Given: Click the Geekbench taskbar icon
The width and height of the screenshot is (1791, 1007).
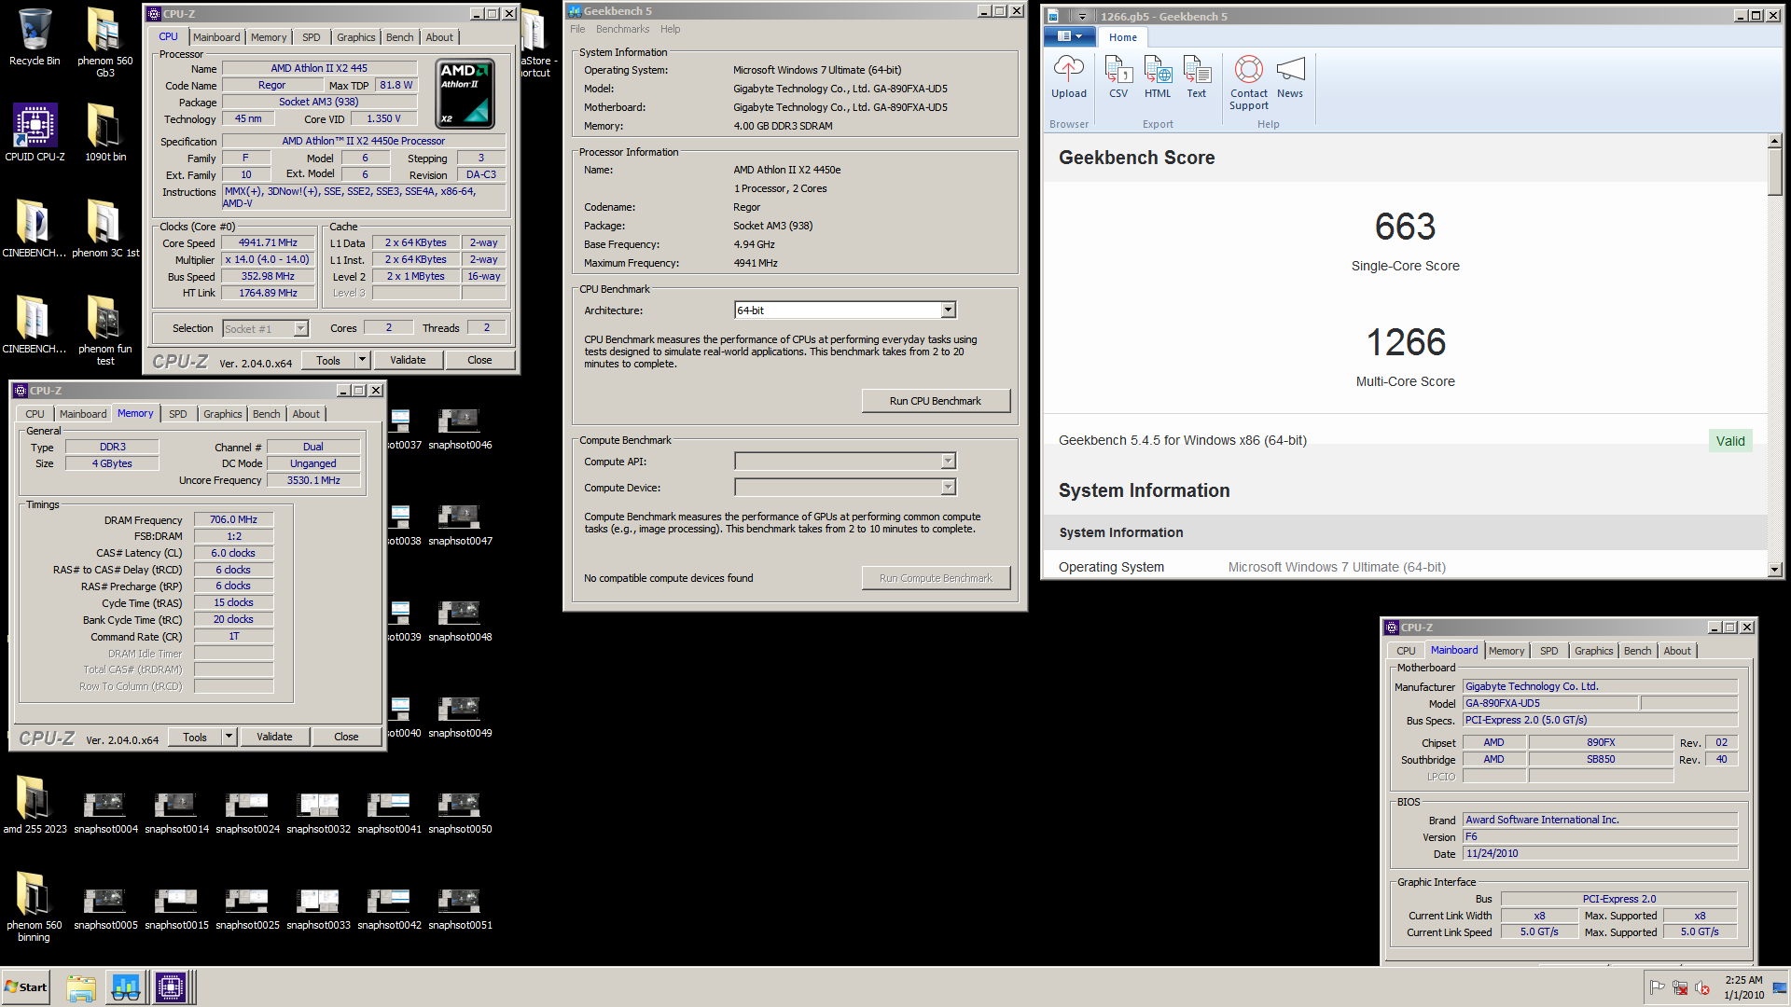Looking at the screenshot, I should pos(125,987).
